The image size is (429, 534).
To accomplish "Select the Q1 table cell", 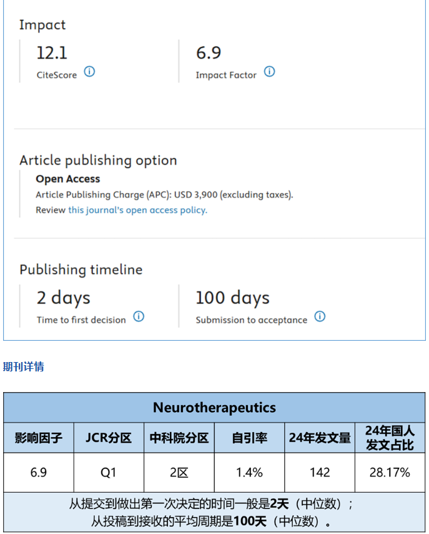I will click(x=109, y=473).
